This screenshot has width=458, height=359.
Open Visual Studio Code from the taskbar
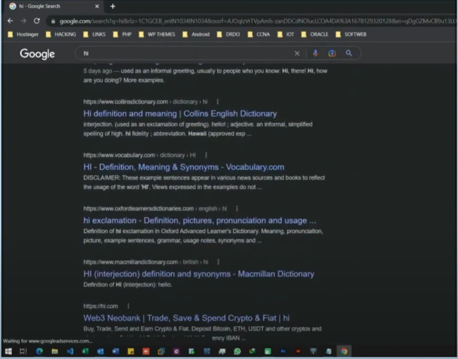click(70, 351)
